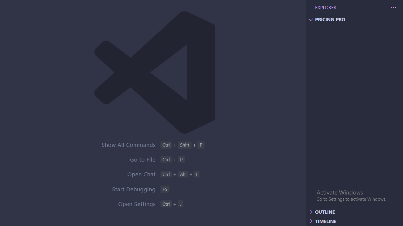Click the Show All Commands label
The width and height of the screenshot is (403, 226).
[128, 145]
